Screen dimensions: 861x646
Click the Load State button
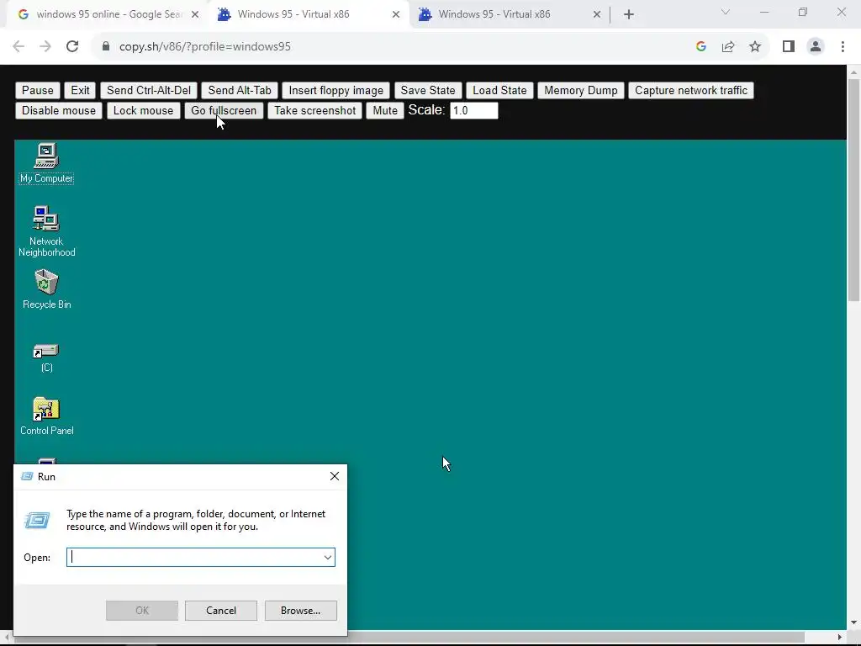(x=499, y=91)
